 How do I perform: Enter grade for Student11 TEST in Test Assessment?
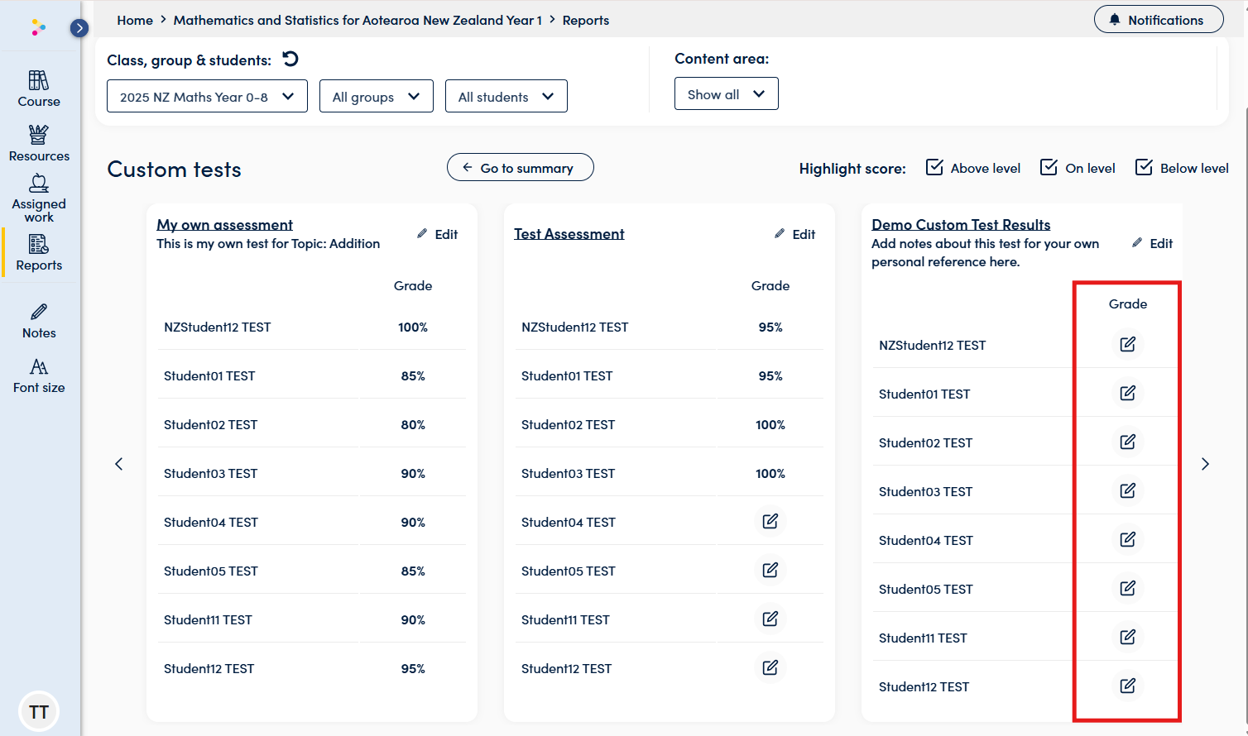770,619
